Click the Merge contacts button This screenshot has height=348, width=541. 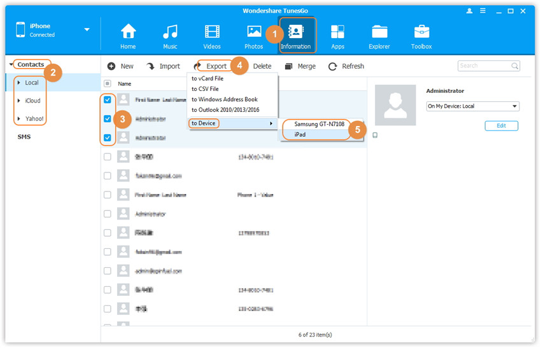click(x=300, y=66)
